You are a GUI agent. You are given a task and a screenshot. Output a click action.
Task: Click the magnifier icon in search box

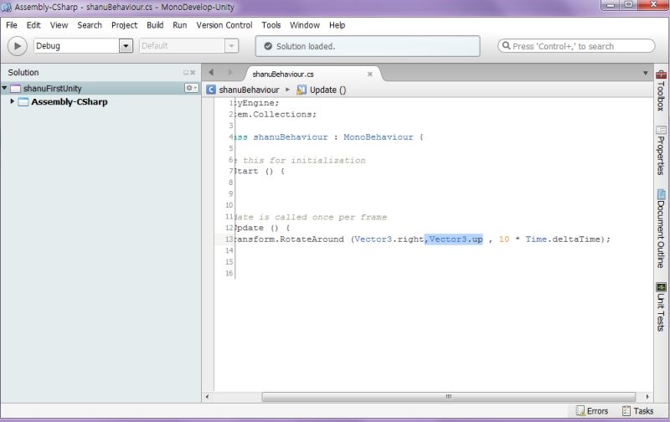click(506, 46)
